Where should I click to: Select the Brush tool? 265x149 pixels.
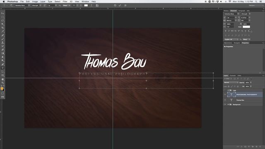pos(2,38)
